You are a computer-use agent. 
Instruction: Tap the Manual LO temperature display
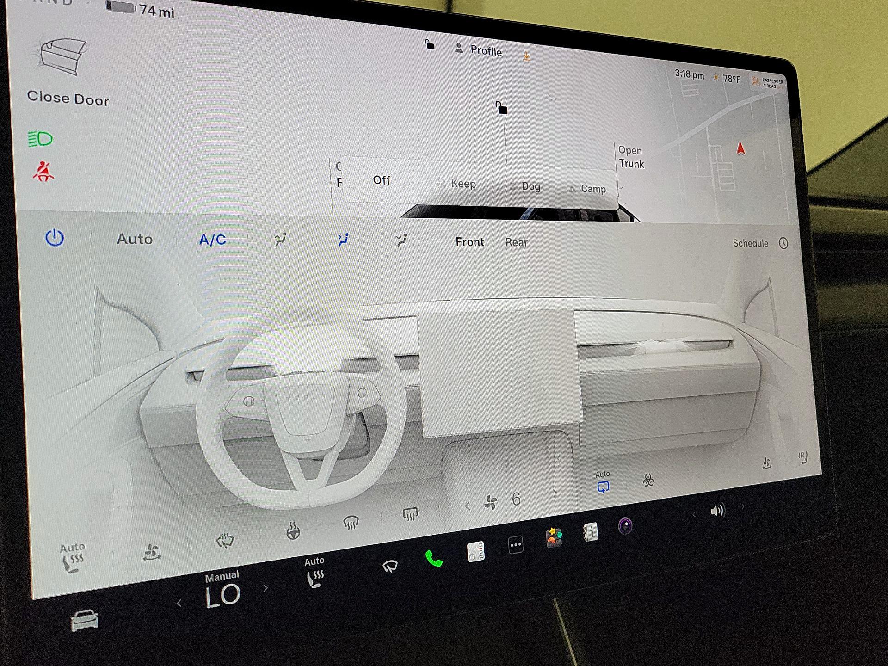222,590
